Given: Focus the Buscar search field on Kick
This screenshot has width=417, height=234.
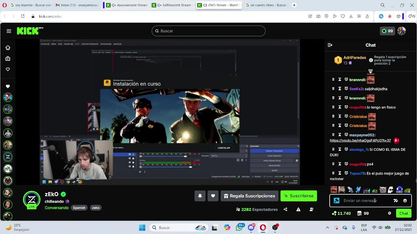Looking at the screenshot, I should (208, 31).
